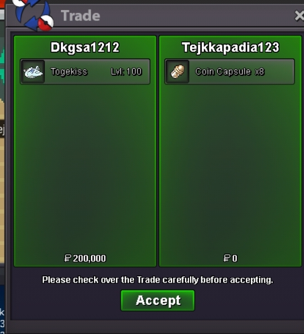Click empty area of Dkgsa1212 offer panel
304x334 pixels.
click(x=85, y=166)
